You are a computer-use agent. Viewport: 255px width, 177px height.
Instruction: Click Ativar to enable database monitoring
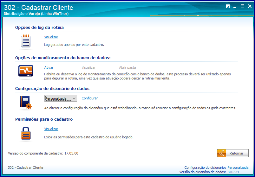click(x=49, y=67)
